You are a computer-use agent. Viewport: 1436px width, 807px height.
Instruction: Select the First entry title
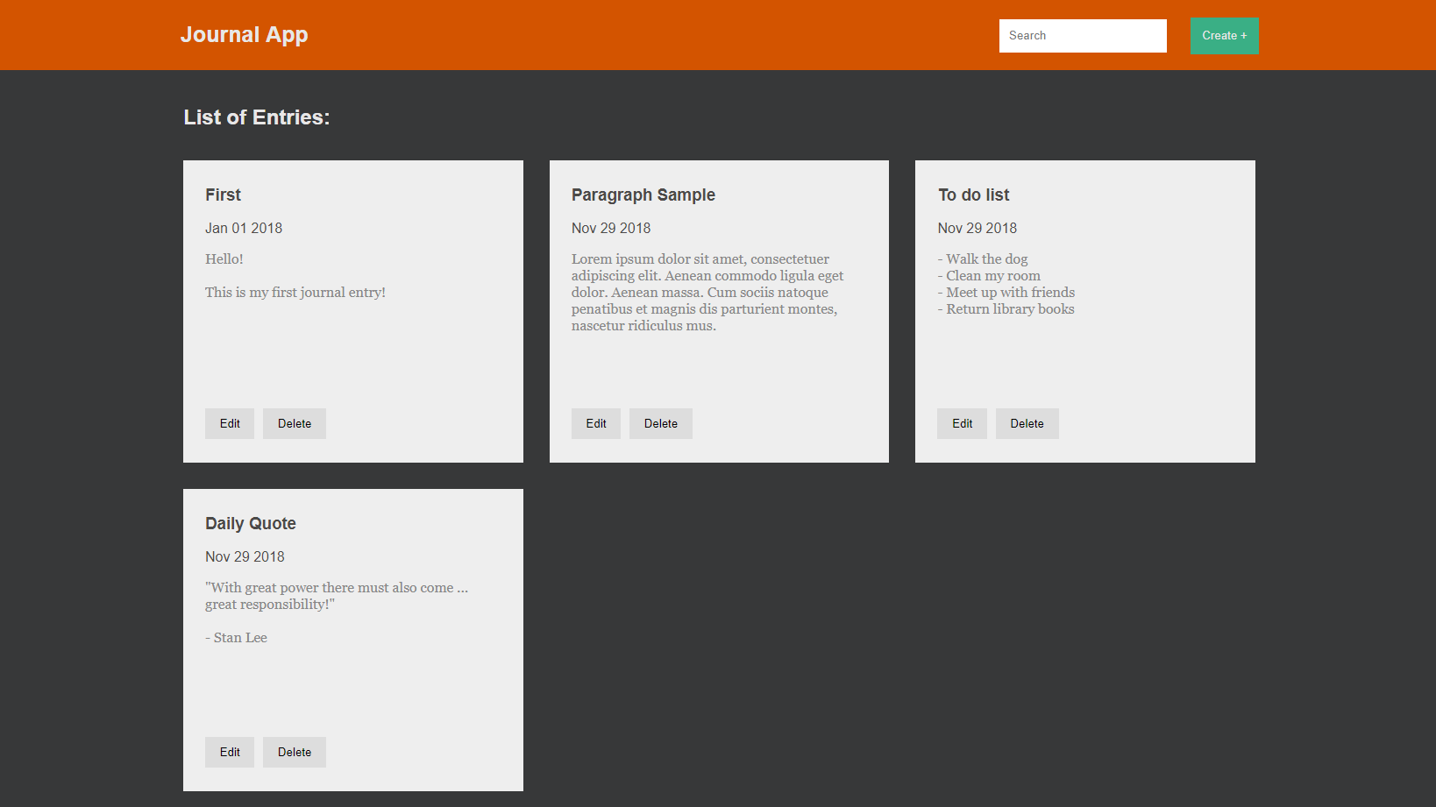(x=223, y=195)
